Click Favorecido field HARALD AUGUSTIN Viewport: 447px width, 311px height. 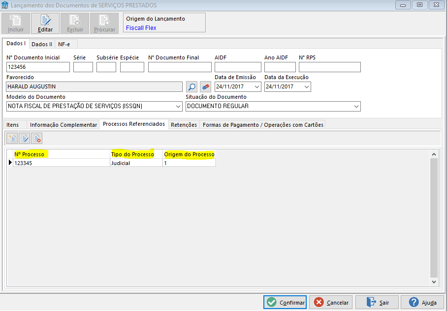(95, 87)
